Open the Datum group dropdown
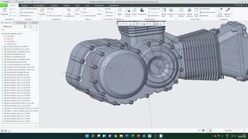This screenshot has width=248, height=139. [88, 19]
